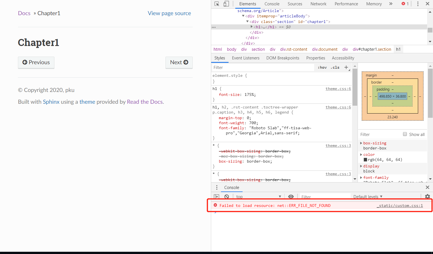
Task: Click the Next button
Action: pyautogui.click(x=179, y=63)
